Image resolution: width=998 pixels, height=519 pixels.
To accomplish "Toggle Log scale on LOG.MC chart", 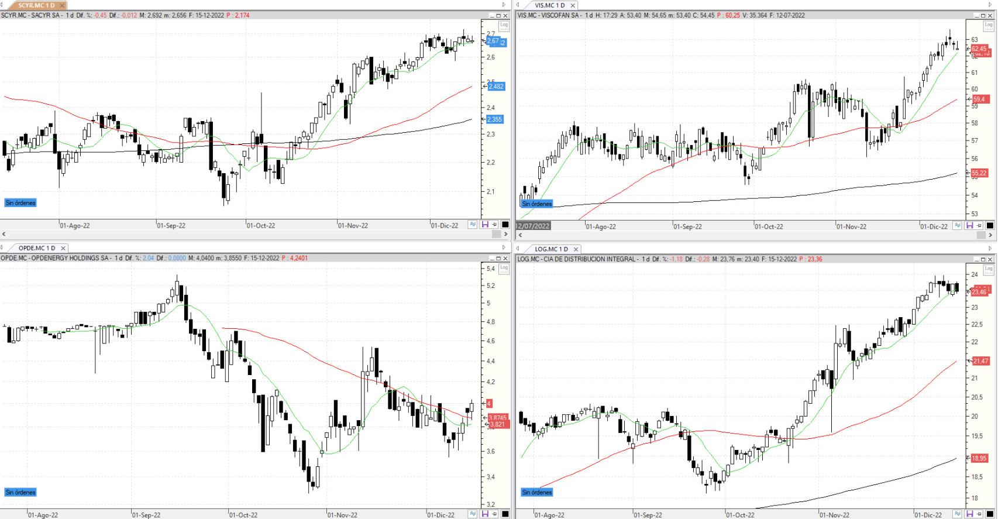I will pyautogui.click(x=989, y=269).
